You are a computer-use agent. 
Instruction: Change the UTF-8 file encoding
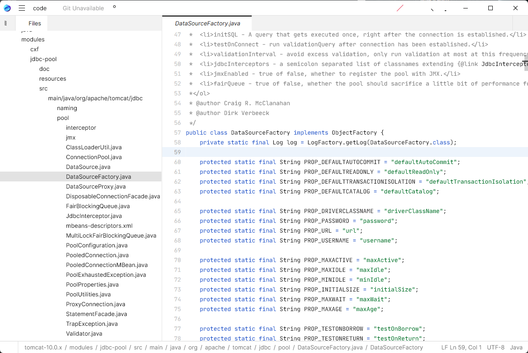pyautogui.click(x=496, y=347)
